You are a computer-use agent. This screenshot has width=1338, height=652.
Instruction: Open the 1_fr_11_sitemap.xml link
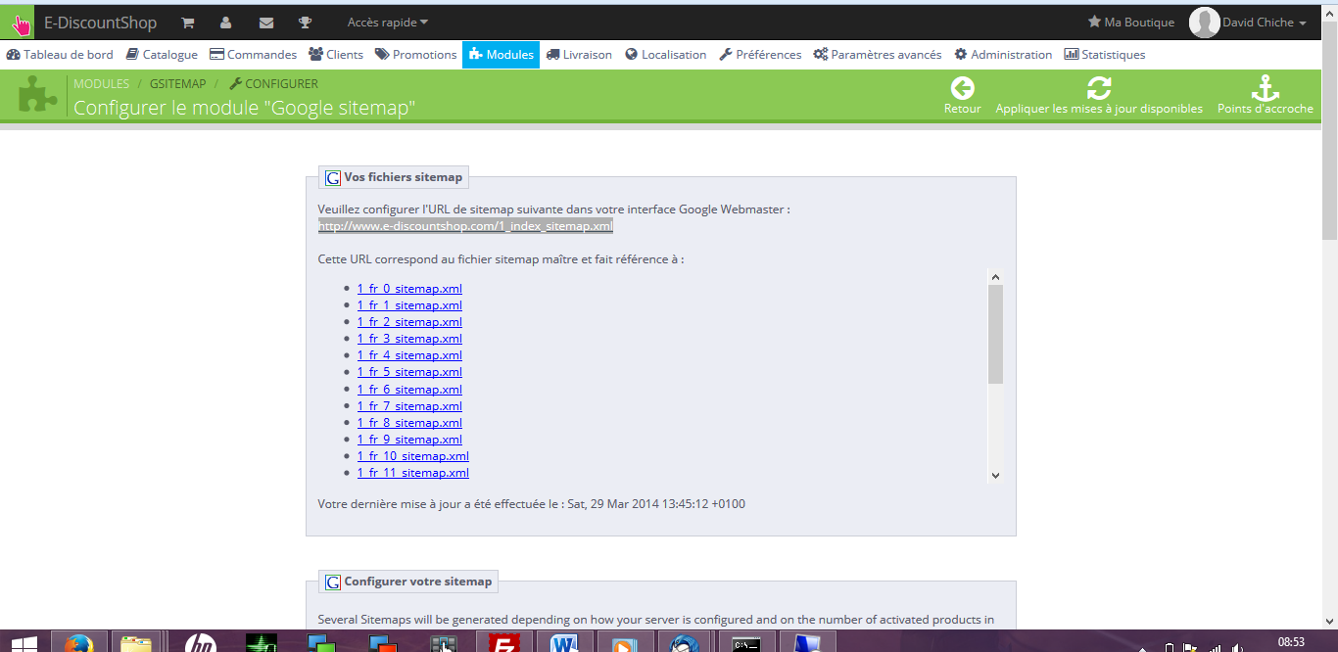[x=413, y=473]
